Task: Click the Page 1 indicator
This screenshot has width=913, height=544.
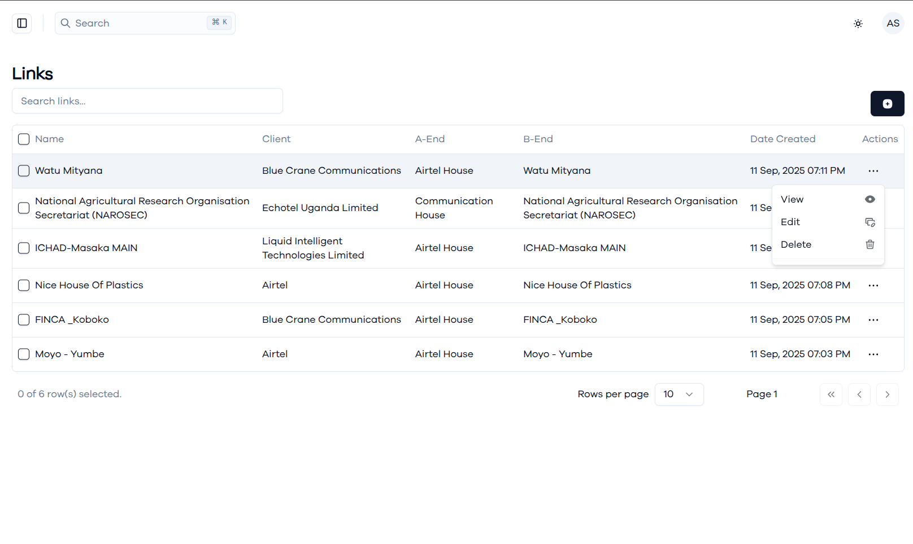Action: [x=762, y=394]
